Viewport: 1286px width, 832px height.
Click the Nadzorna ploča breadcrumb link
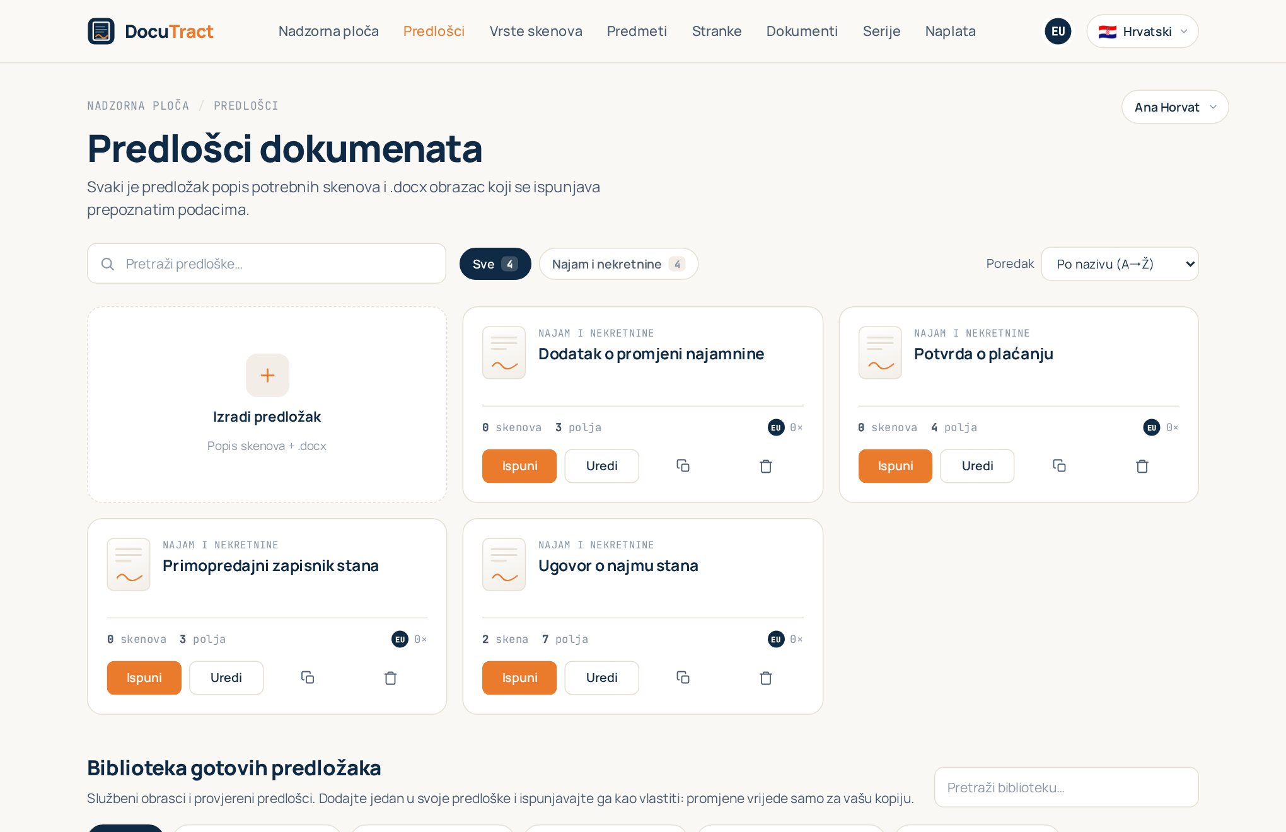point(138,106)
